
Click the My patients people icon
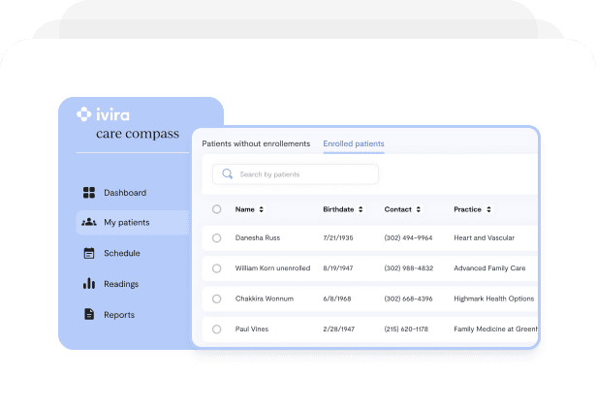click(x=89, y=222)
